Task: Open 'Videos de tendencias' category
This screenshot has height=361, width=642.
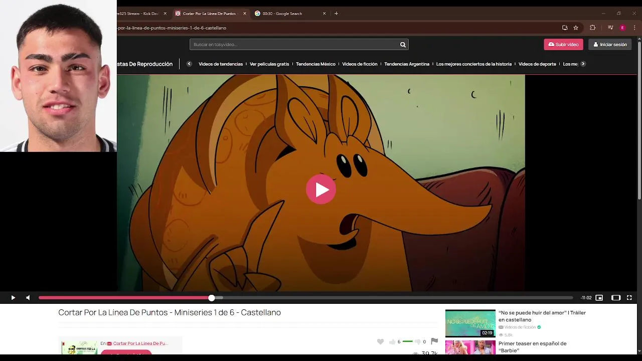Action: [221, 64]
